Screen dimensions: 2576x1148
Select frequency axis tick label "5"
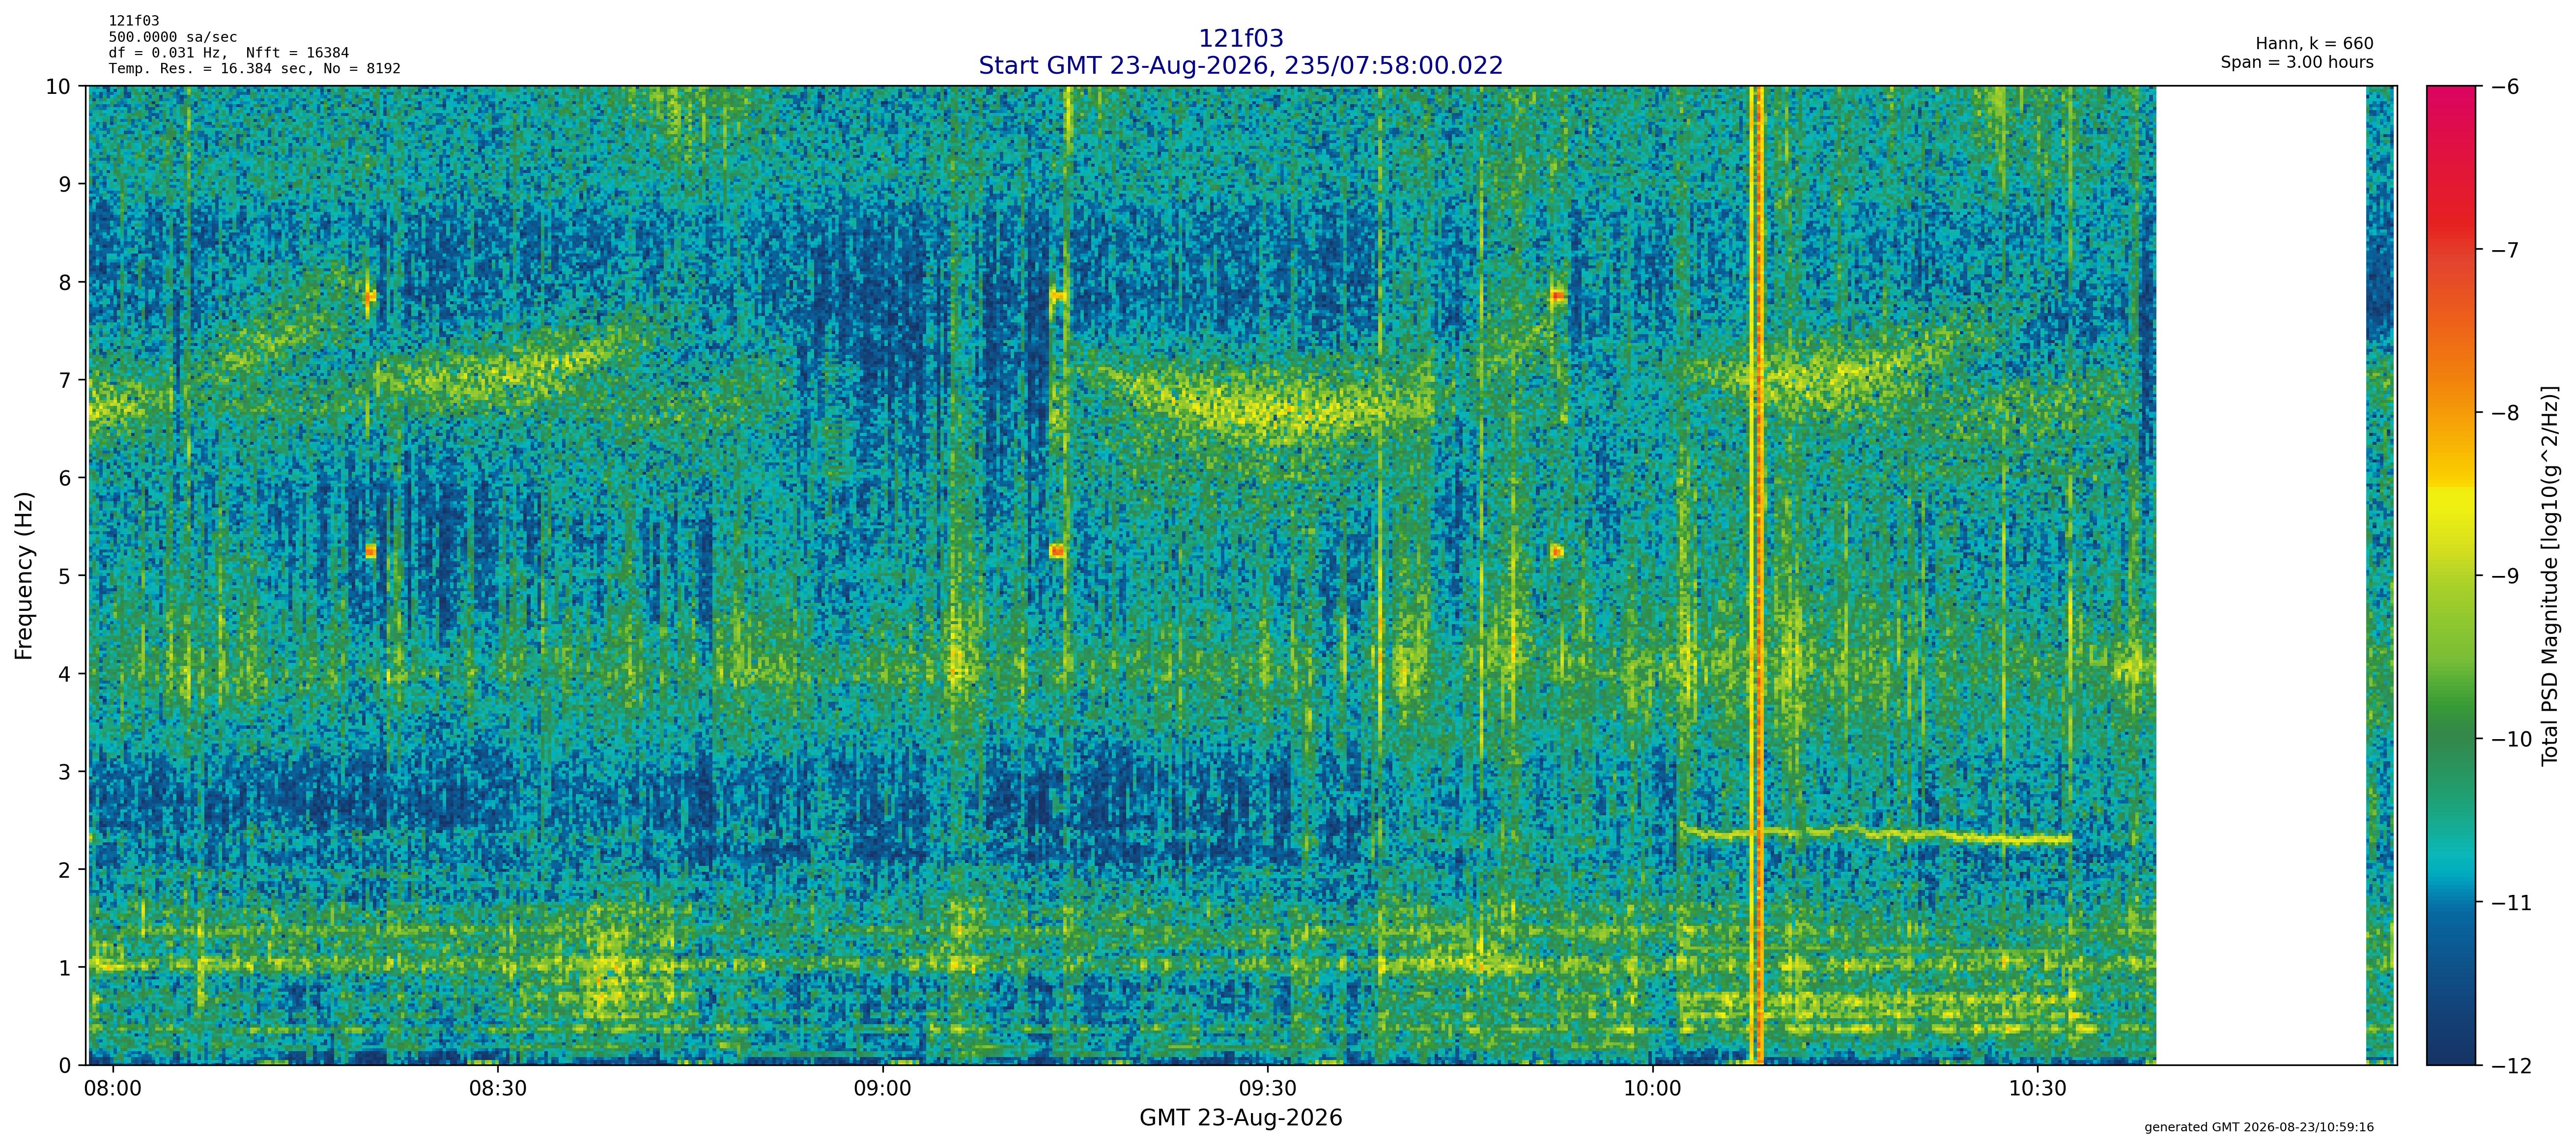click(65, 576)
